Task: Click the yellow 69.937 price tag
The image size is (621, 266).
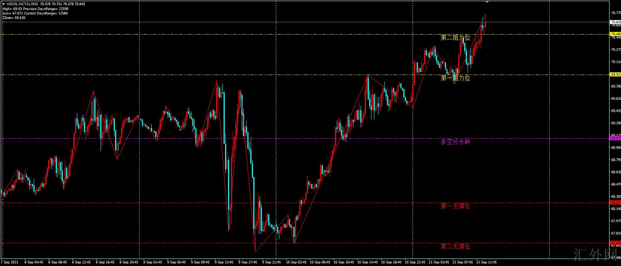Action: [x=615, y=75]
